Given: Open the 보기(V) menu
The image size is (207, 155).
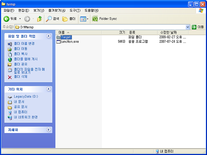Looking at the screenshot, I should point(39,10).
